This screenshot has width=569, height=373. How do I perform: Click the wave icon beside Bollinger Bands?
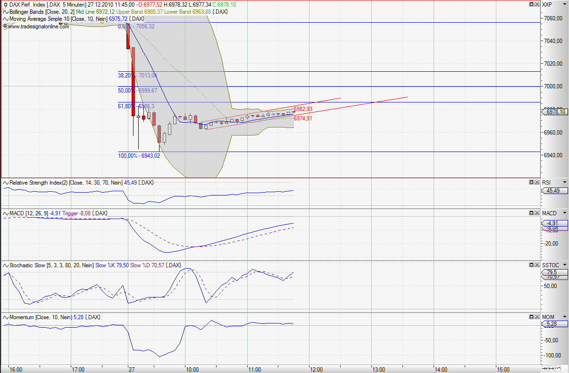click(x=5, y=11)
